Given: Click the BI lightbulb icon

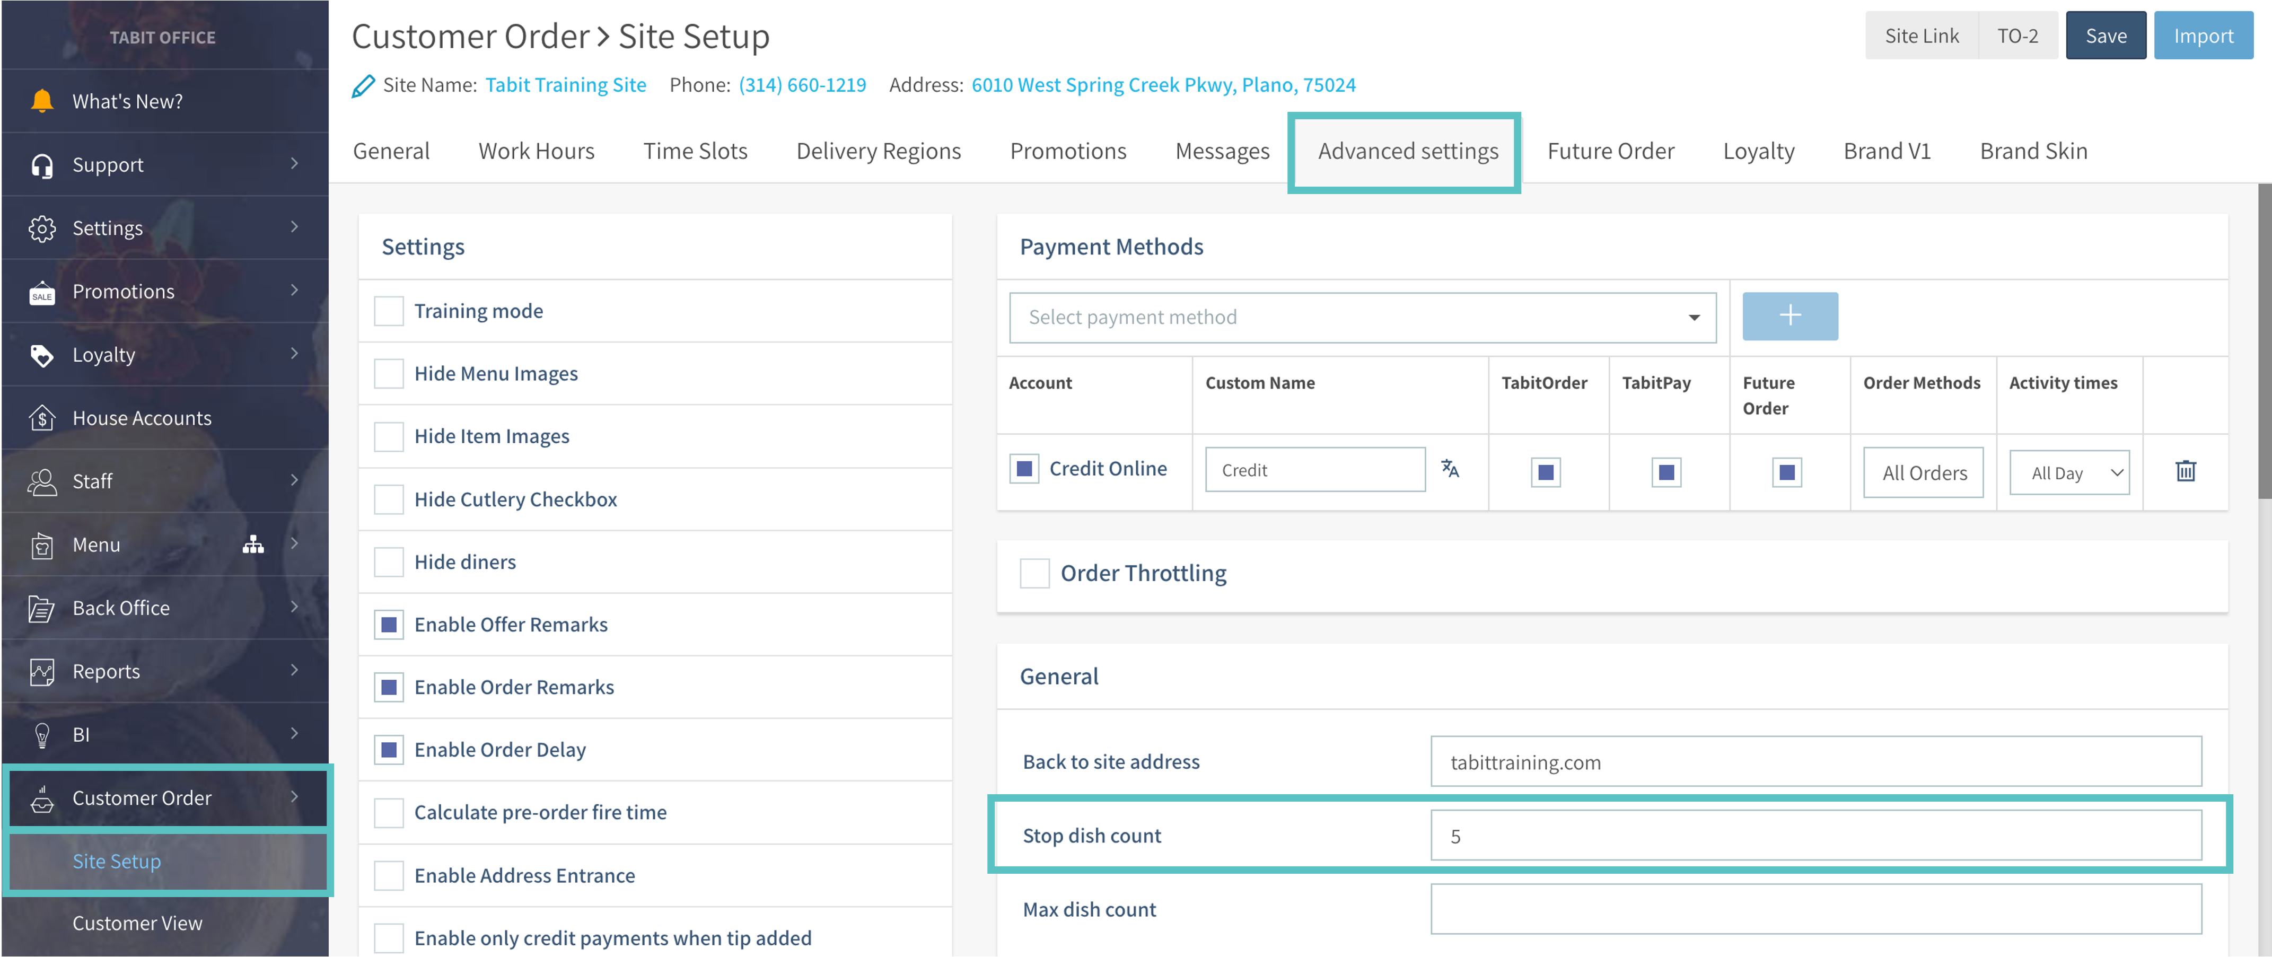Looking at the screenshot, I should (x=41, y=735).
